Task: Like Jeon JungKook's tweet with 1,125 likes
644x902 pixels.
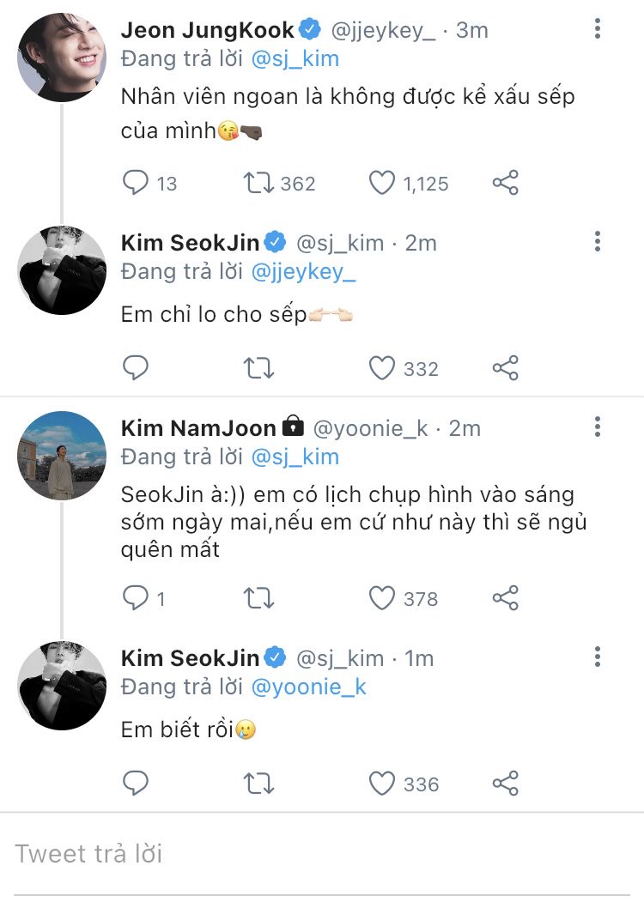Action: click(x=381, y=182)
